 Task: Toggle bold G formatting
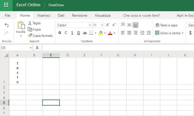click(60, 33)
